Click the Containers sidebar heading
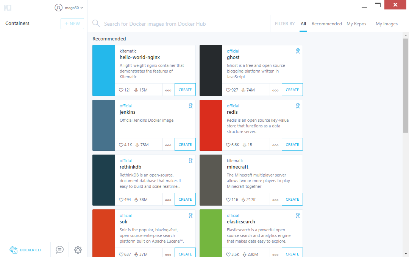The image size is (409, 257). (x=17, y=23)
